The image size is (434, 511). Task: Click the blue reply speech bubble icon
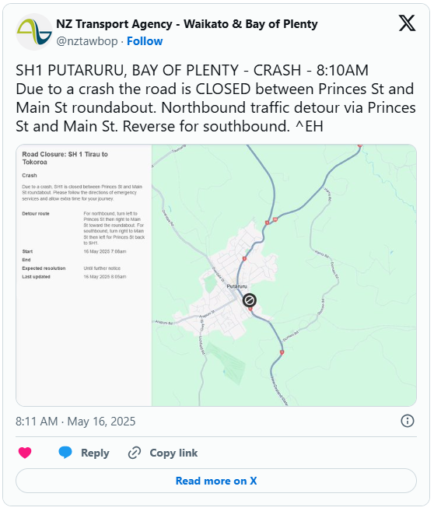[x=65, y=453]
